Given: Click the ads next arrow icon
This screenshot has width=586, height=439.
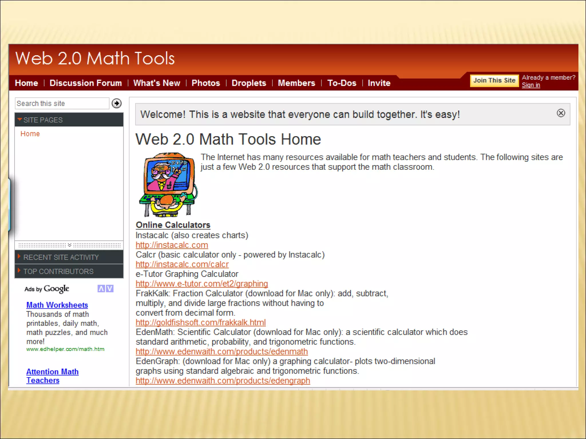Looking at the screenshot, I should (110, 289).
